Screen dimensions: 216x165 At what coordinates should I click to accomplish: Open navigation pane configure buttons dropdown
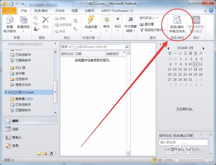coord(56,153)
